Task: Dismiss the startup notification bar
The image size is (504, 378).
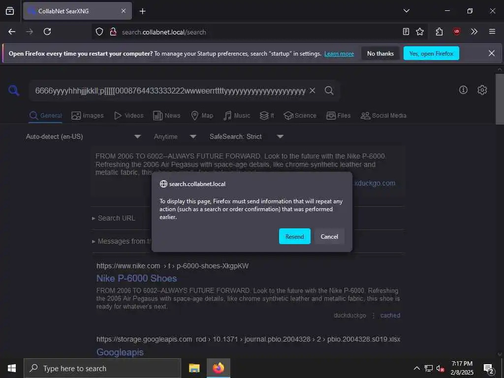Action: point(492,53)
